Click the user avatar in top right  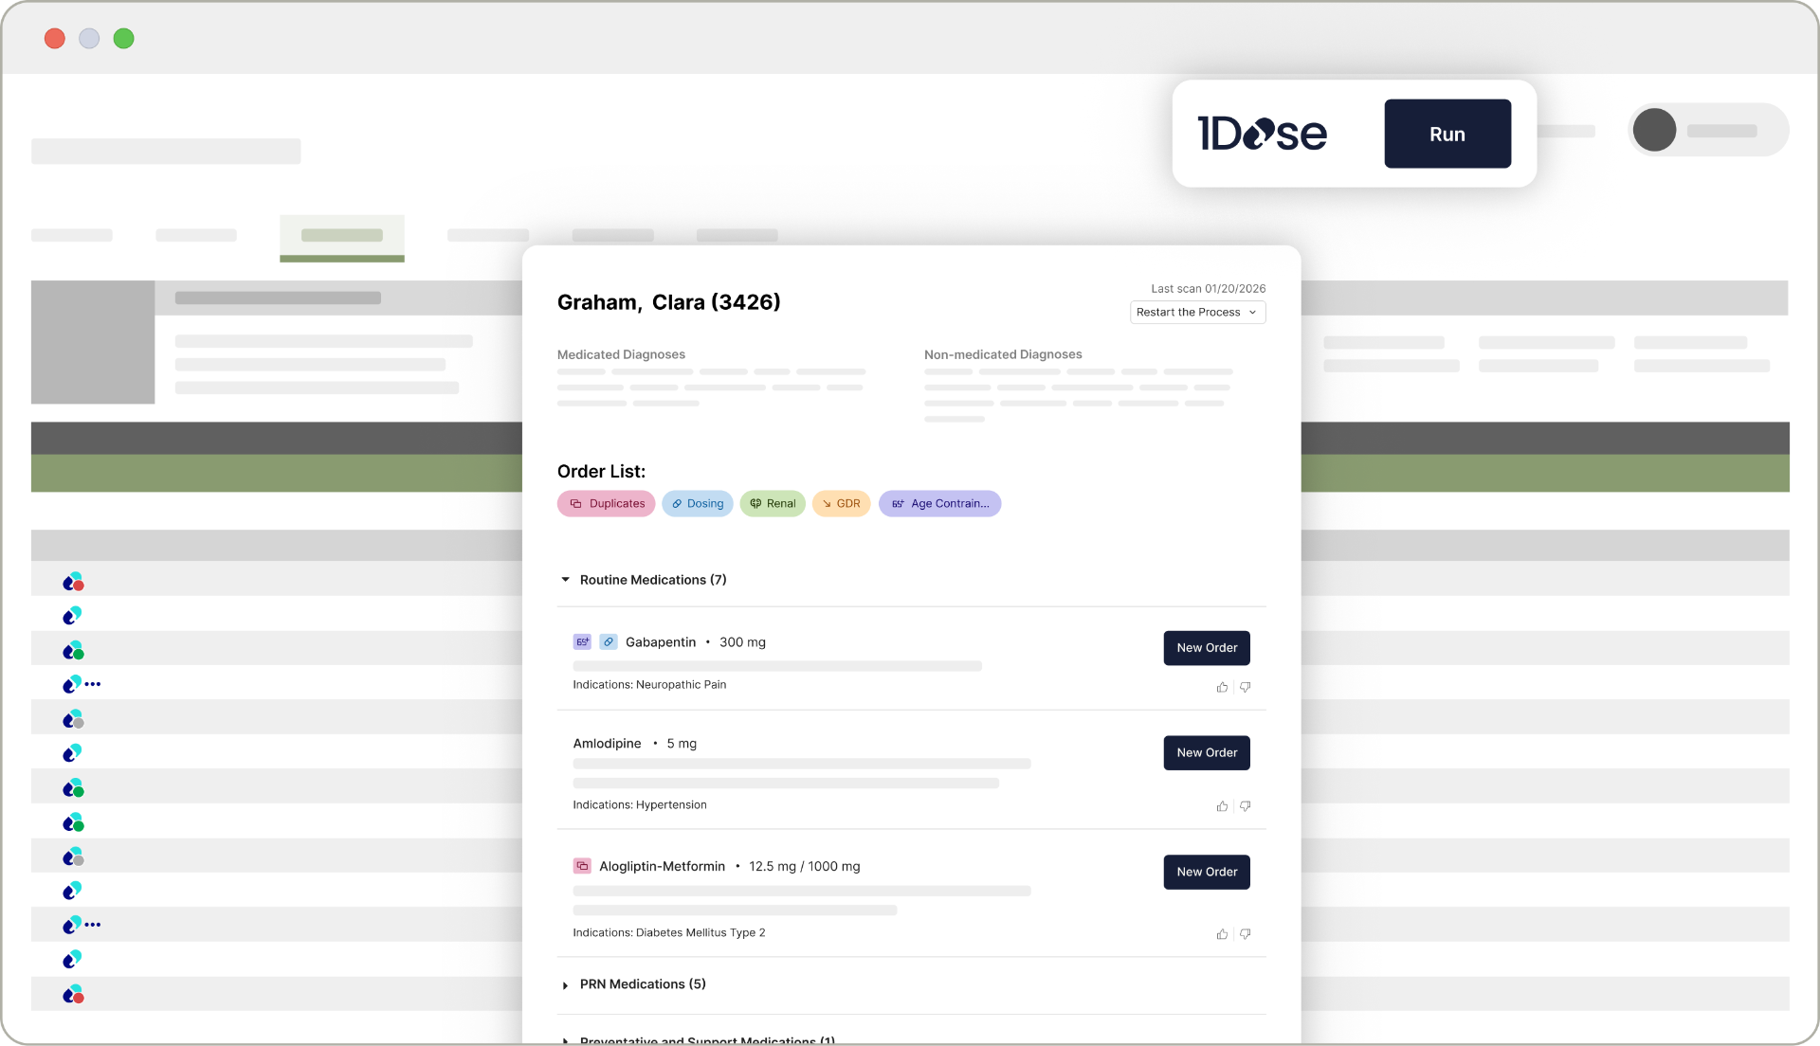point(1654,130)
